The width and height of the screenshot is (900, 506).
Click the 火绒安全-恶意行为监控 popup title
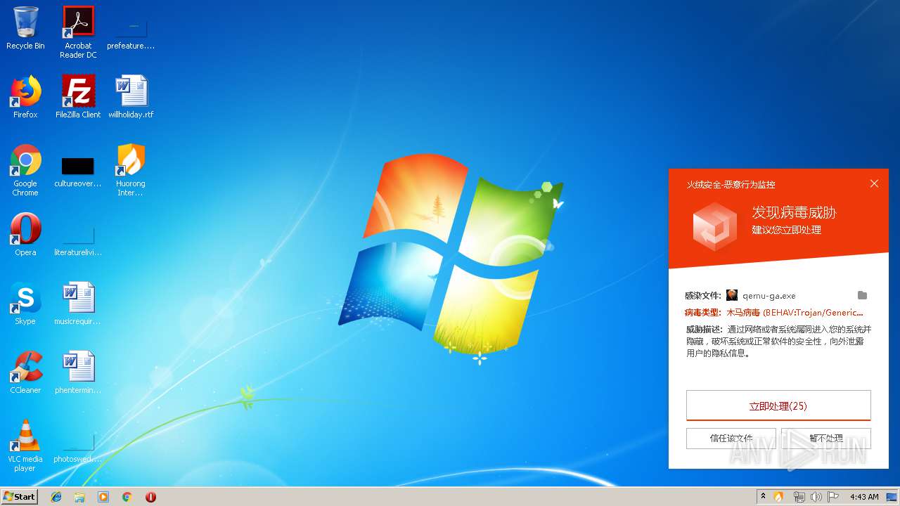tap(731, 185)
